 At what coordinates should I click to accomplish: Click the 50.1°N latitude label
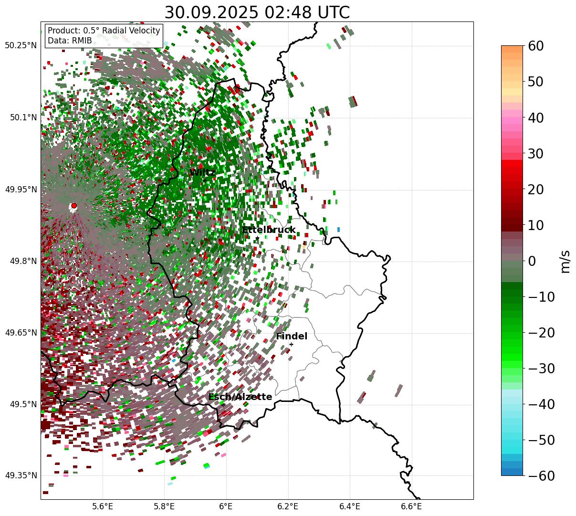[x=23, y=117]
